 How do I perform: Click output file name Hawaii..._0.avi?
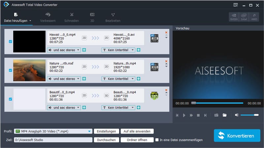[124, 35]
